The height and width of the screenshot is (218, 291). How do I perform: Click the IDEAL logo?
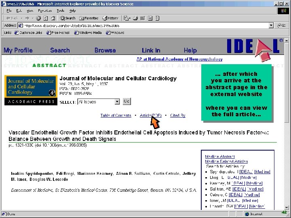click(x=255, y=49)
